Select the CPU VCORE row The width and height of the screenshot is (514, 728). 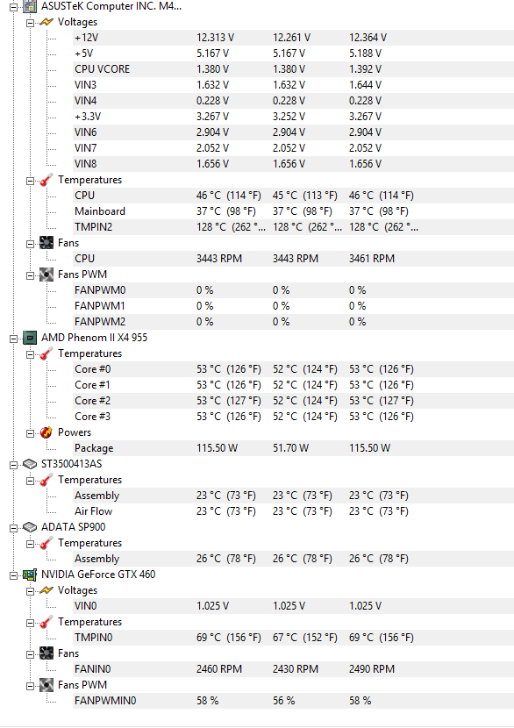(294, 69)
